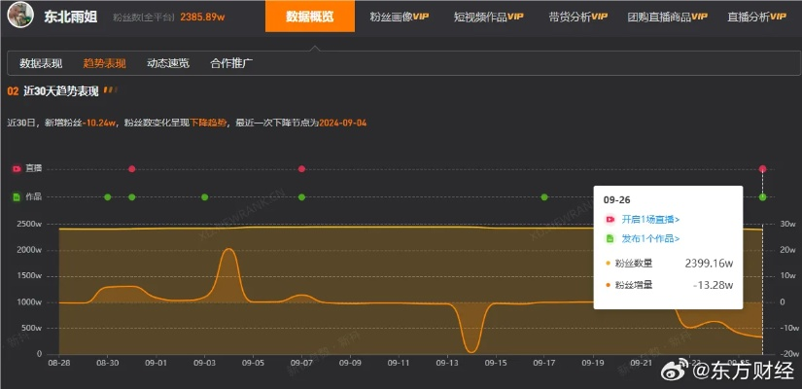This screenshot has width=802, height=389.
Task: Click the x-axis label 09-13
Action: (x=447, y=363)
